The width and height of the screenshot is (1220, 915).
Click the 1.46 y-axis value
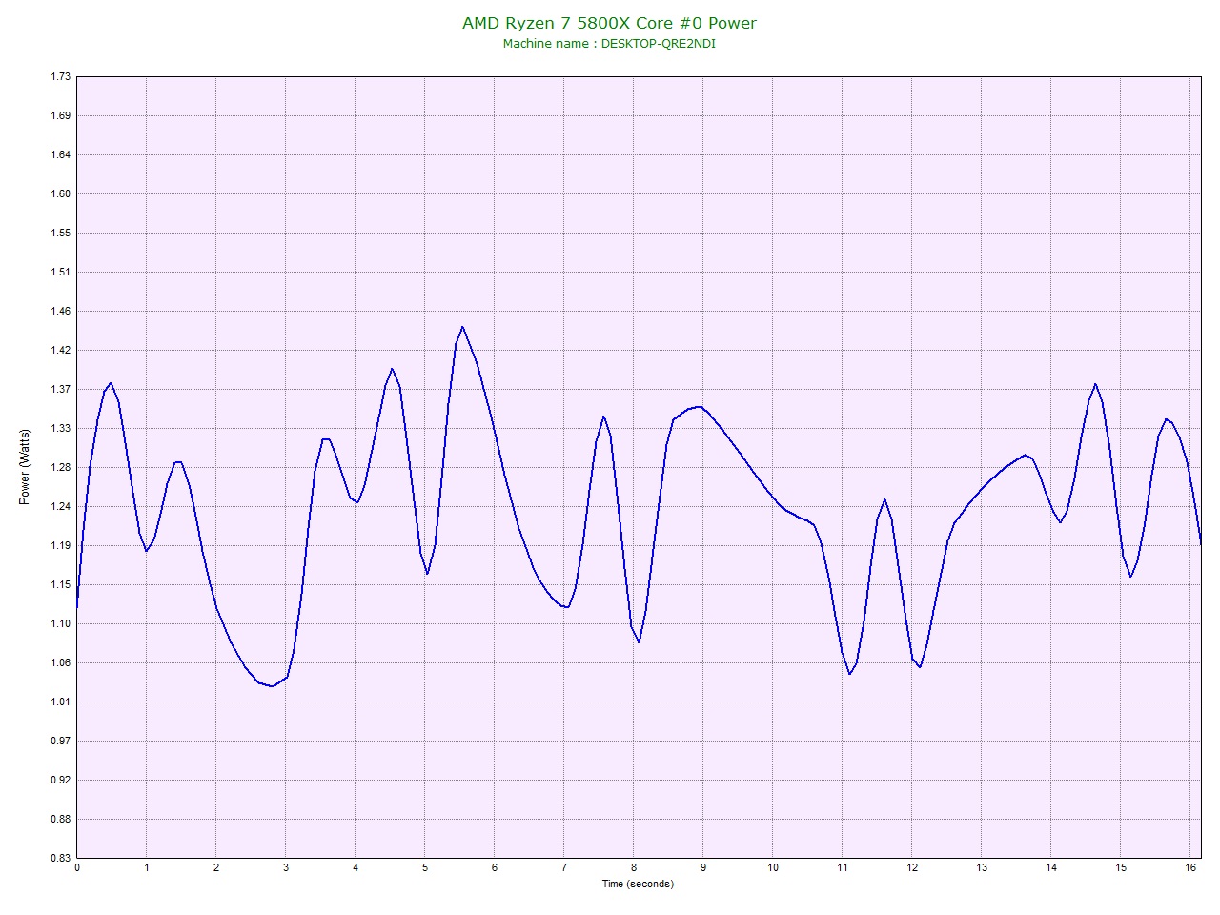pyautogui.click(x=60, y=311)
